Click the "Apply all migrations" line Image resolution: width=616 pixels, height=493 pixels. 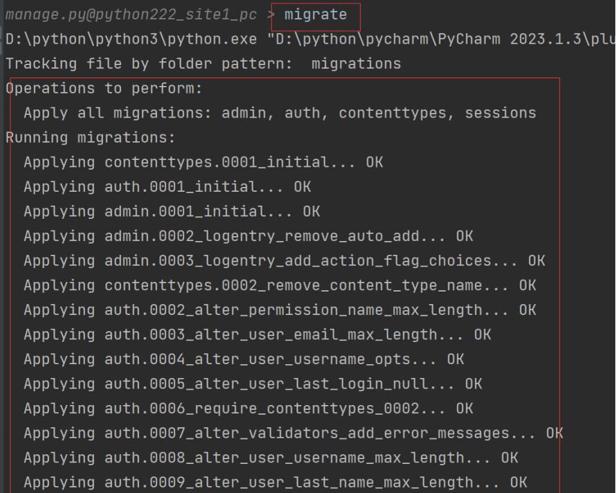tap(280, 113)
